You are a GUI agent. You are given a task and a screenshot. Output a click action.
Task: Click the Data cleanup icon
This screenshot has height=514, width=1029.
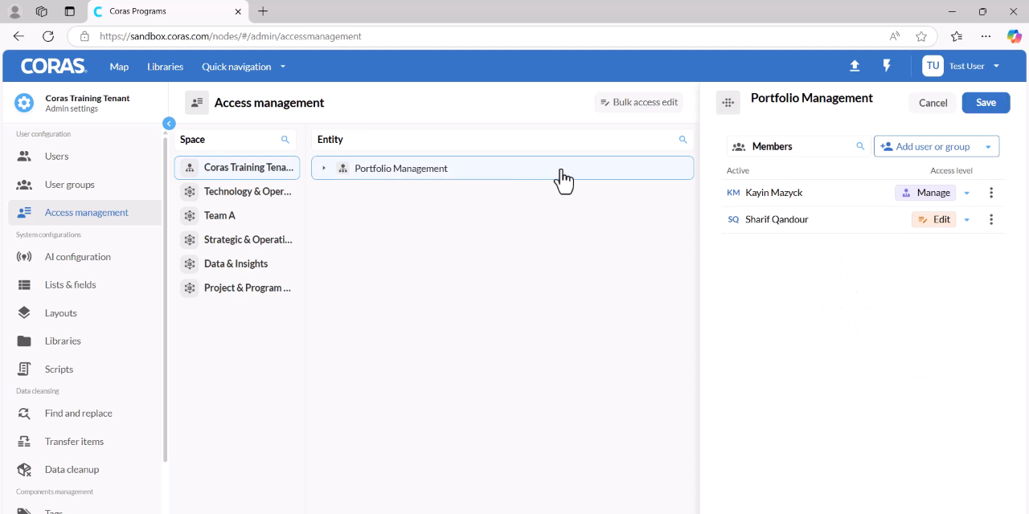(24, 469)
